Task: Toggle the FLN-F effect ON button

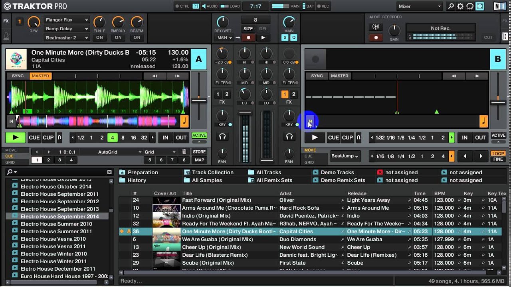Action: coord(99,37)
